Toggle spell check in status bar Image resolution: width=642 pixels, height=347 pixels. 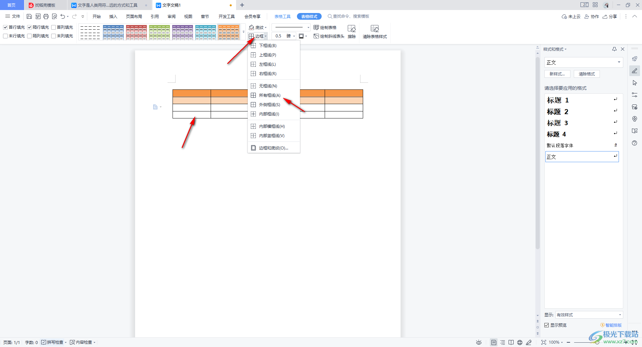coord(44,342)
